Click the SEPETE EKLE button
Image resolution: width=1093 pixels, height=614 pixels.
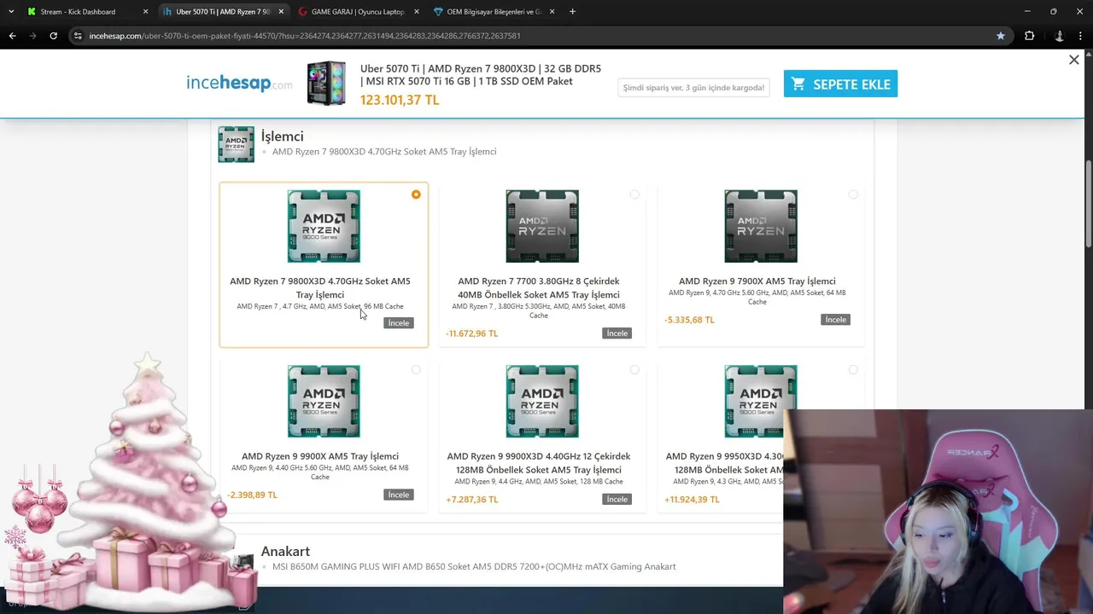point(840,84)
